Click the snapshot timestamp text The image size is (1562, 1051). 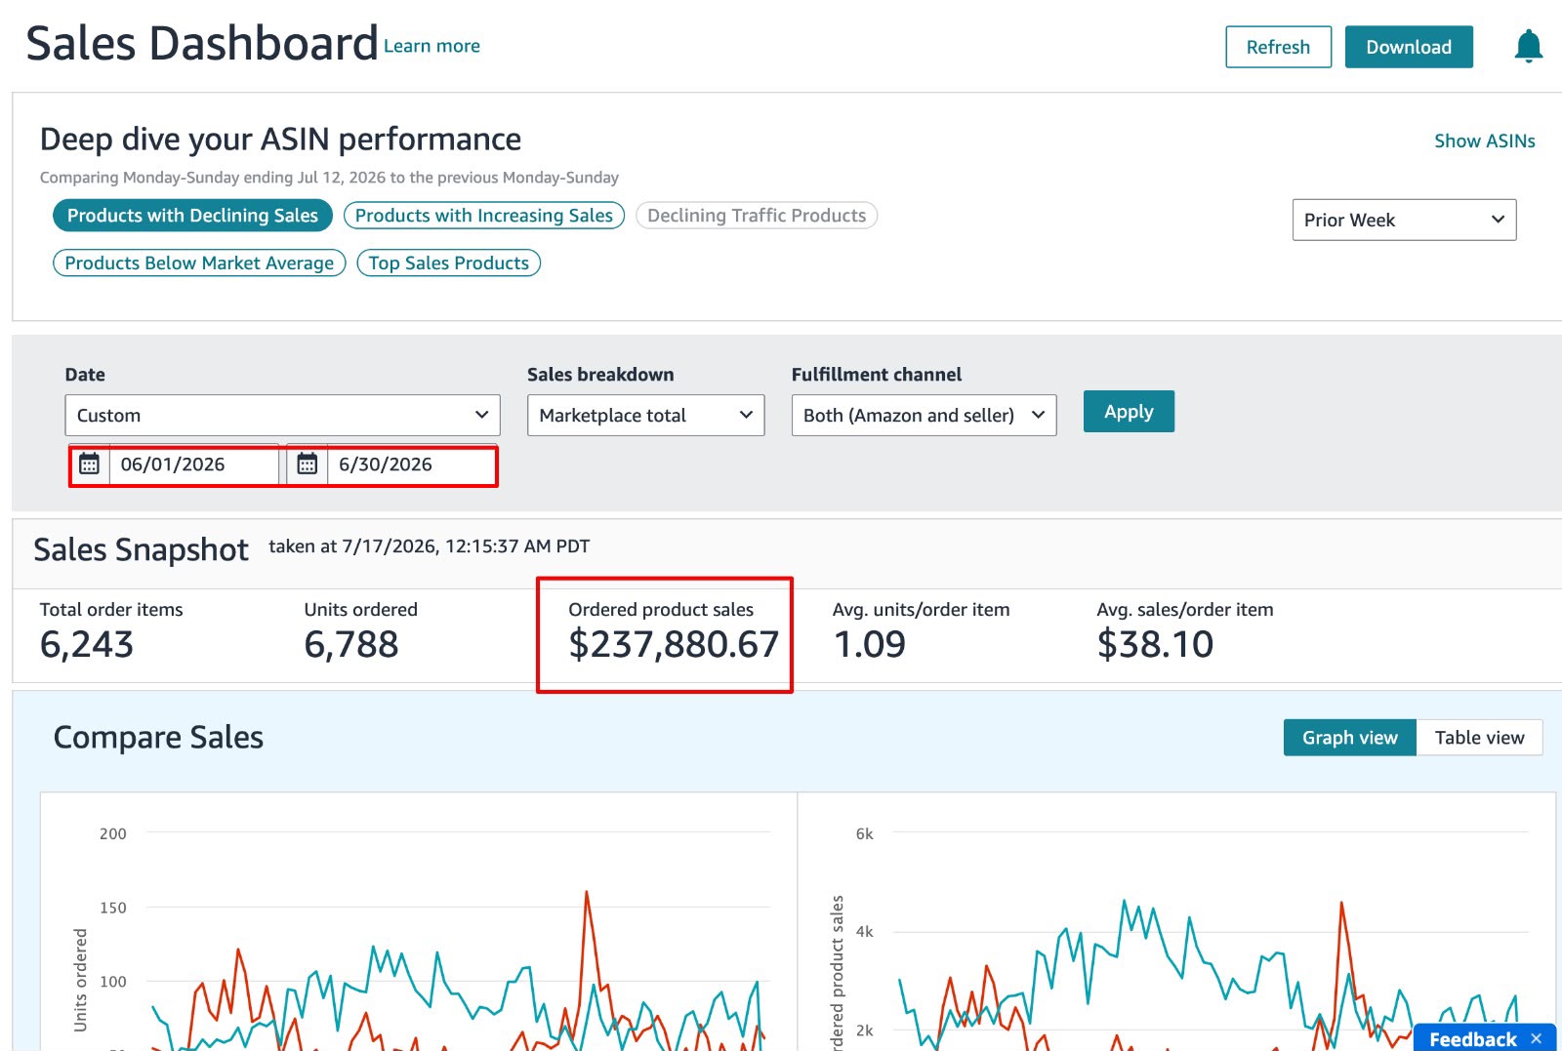point(430,546)
